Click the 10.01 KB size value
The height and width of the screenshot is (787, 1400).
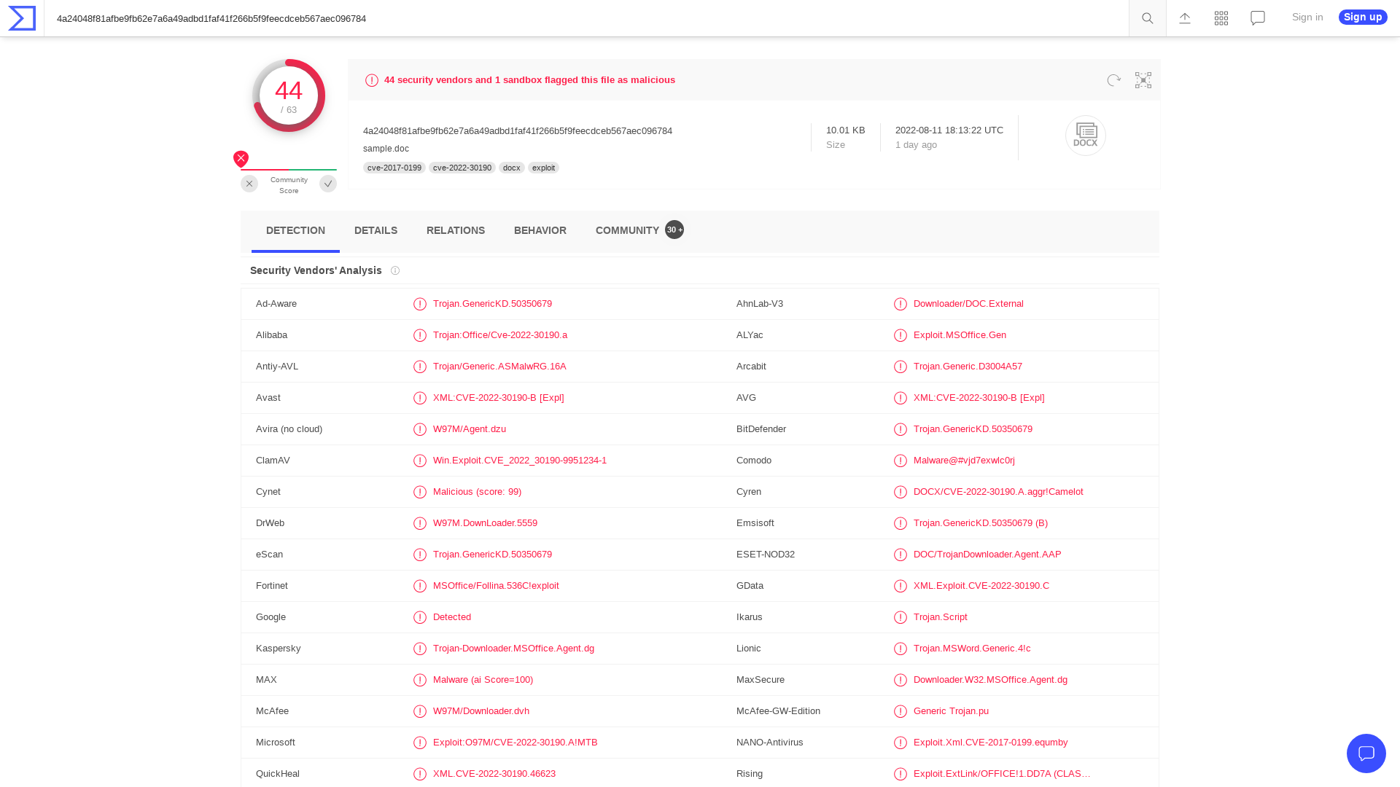(x=846, y=130)
